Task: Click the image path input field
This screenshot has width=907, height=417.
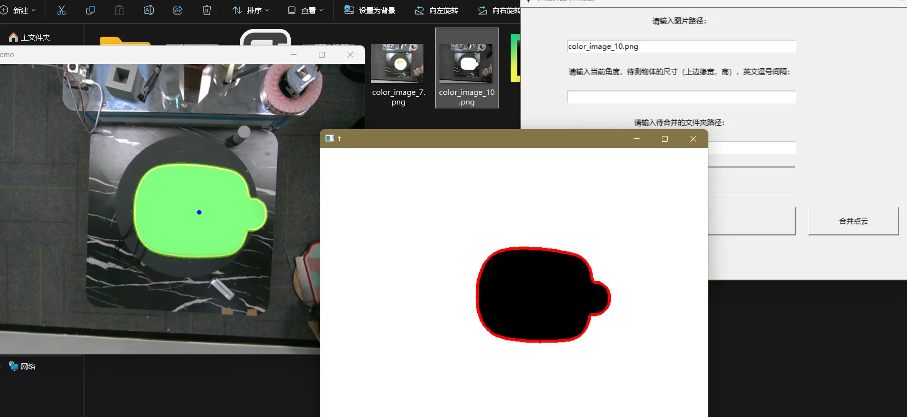Action: pos(681,46)
